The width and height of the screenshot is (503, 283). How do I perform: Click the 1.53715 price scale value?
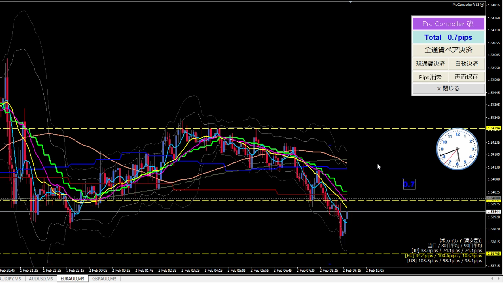click(x=494, y=266)
